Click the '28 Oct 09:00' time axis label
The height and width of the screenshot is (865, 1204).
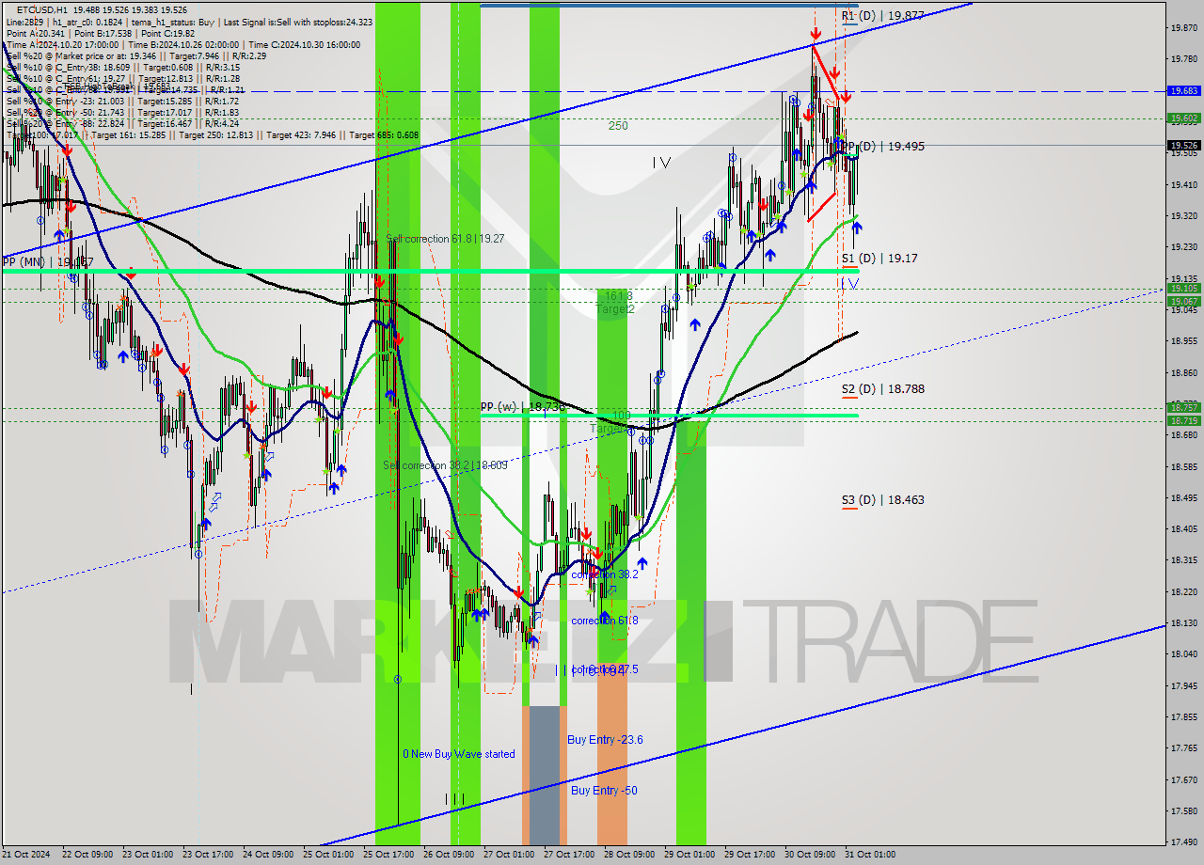click(x=630, y=855)
